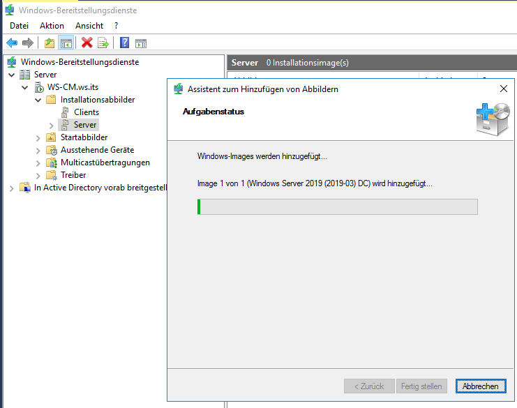Click the red X Delete toolbar icon

coord(87,43)
